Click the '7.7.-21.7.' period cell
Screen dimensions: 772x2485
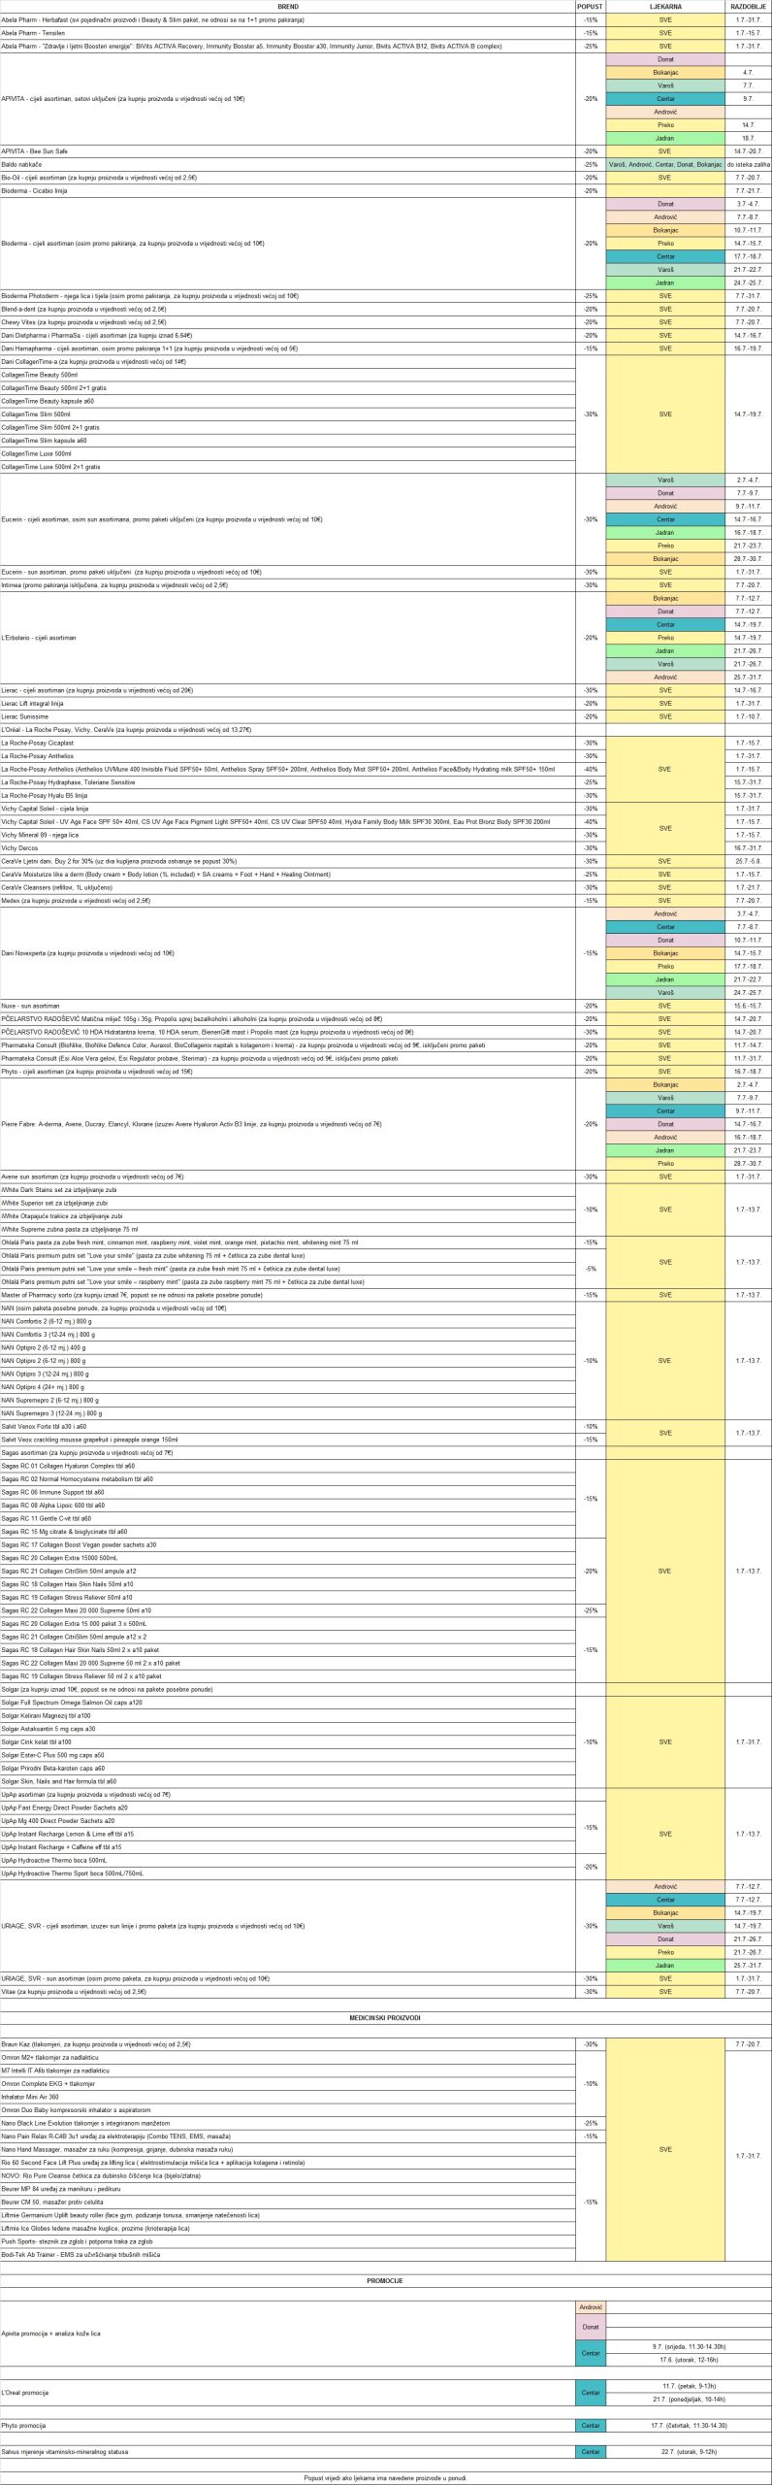click(748, 191)
